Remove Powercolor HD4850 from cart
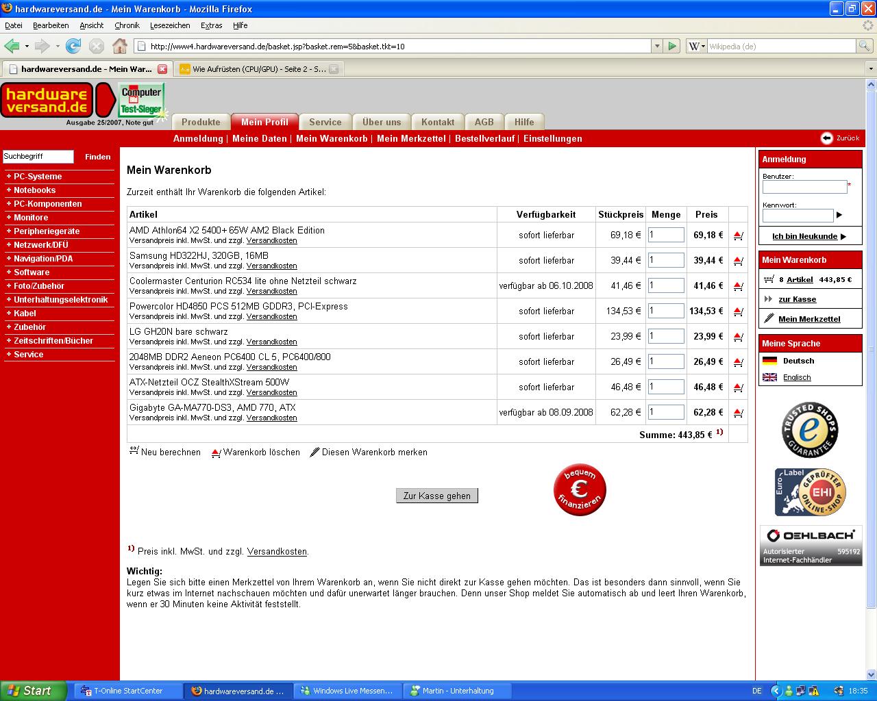The height and width of the screenshot is (701, 877). pos(738,311)
